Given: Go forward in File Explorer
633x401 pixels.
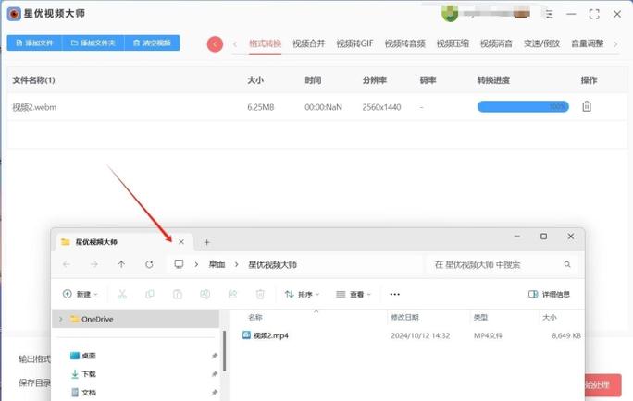Looking at the screenshot, I should pos(94,264).
